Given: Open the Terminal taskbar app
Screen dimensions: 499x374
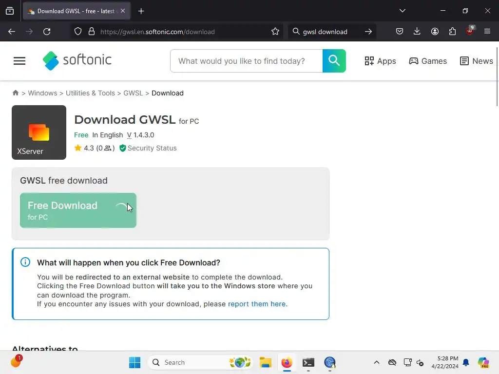Looking at the screenshot, I should click(x=308, y=362).
